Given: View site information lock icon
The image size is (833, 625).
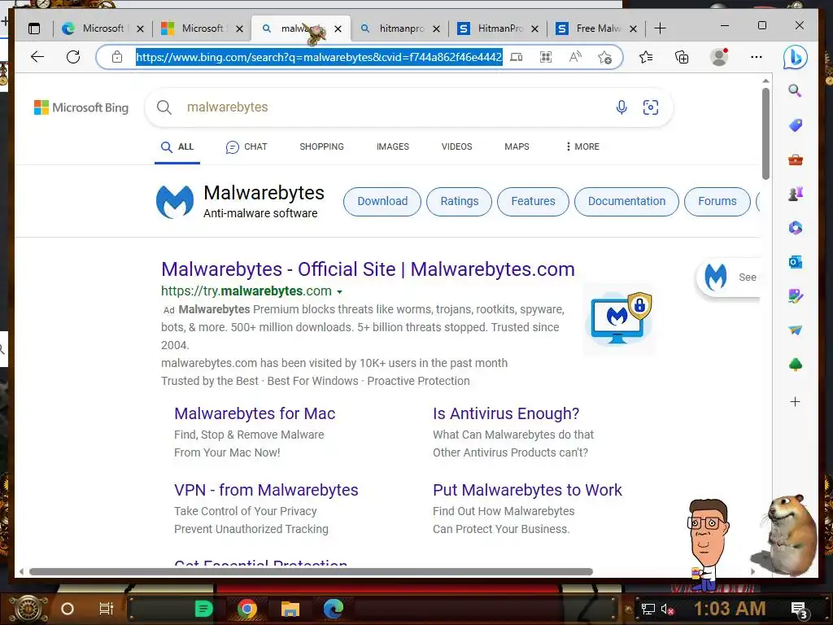Looking at the screenshot, I should point(117,57).
